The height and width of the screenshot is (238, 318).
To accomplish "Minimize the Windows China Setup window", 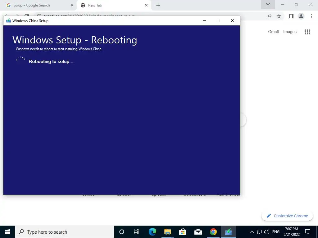I will (204, 20).
